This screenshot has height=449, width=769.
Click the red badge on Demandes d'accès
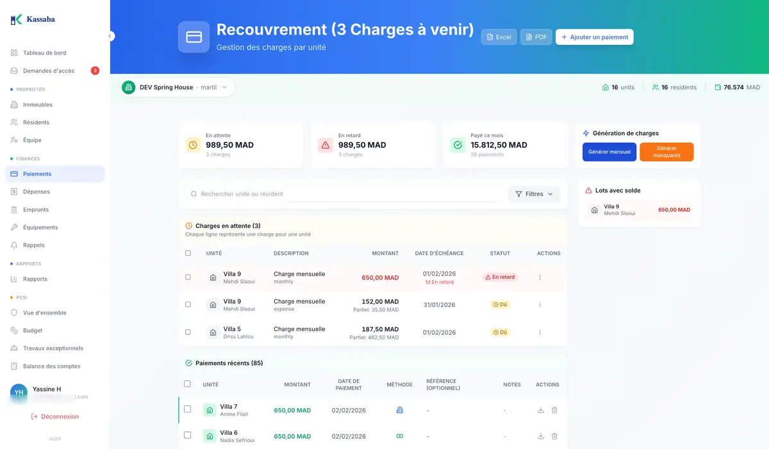tap(95, 70)
